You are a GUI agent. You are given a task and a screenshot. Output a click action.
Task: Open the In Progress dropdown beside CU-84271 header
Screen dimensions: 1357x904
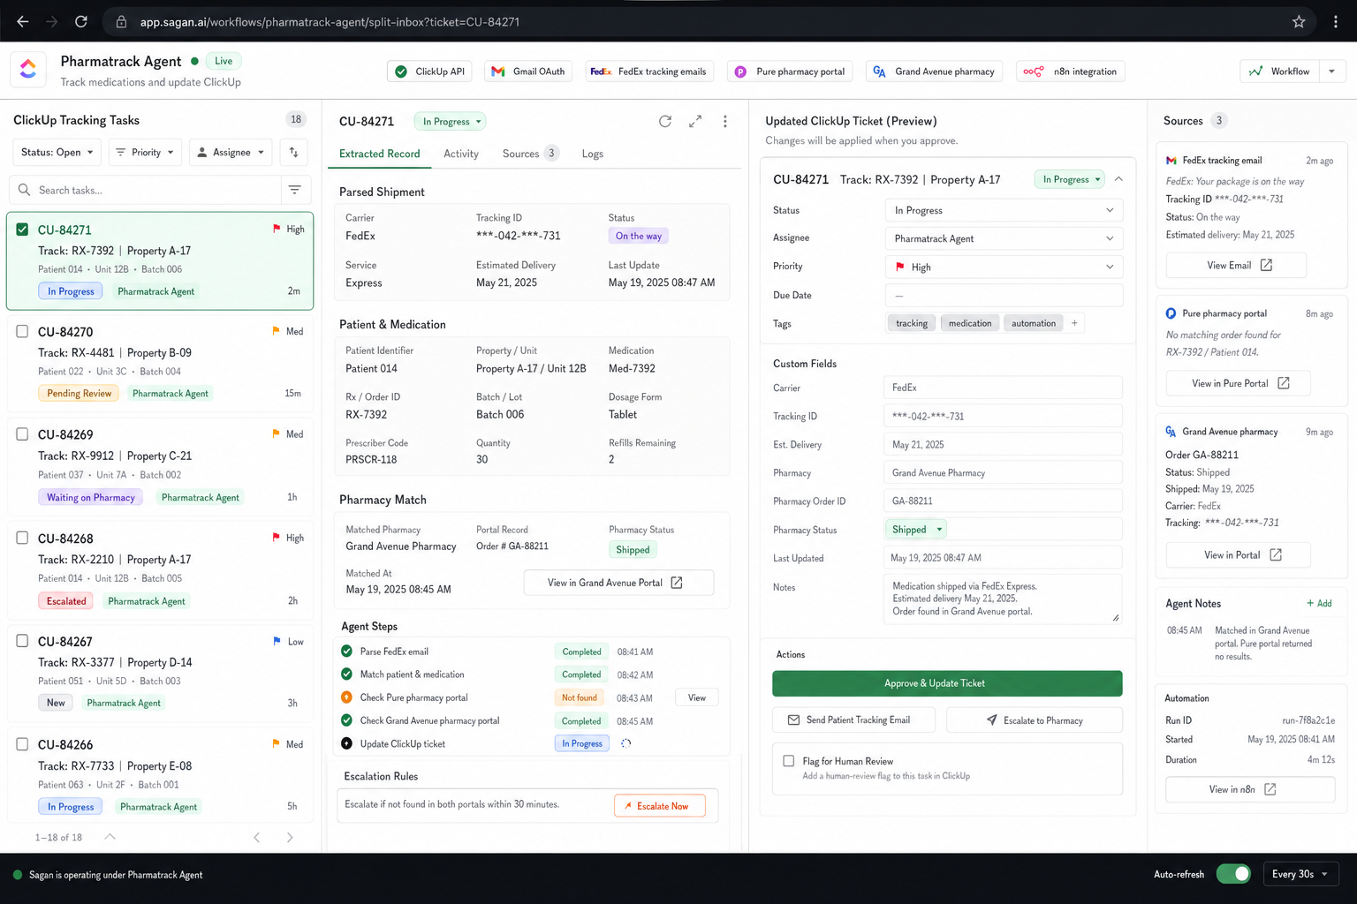451,121
